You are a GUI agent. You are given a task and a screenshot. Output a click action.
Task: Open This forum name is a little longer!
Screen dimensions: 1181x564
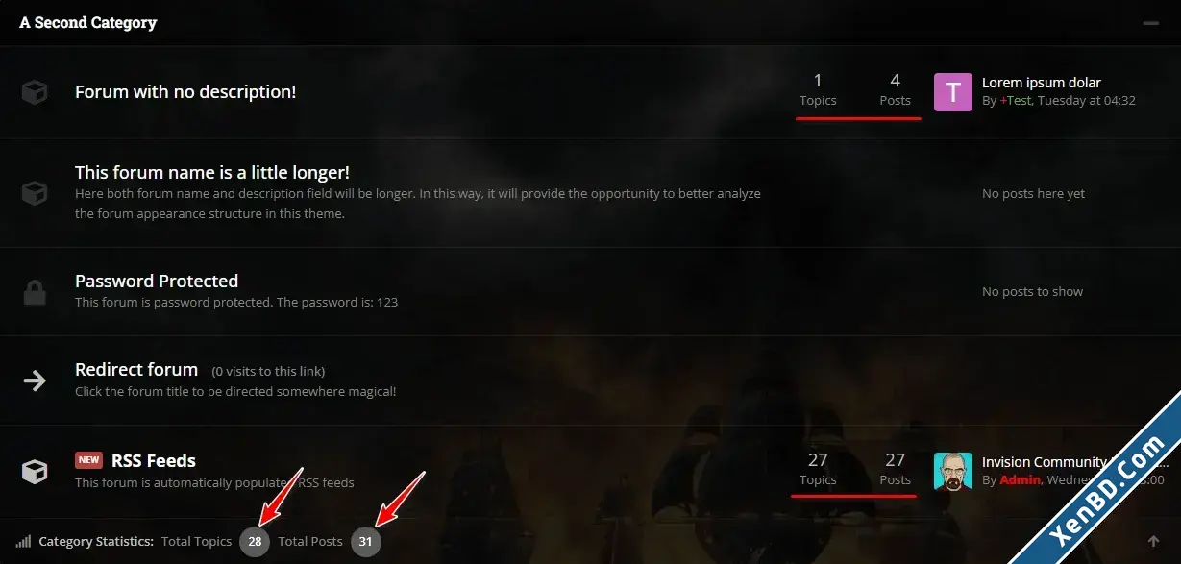coord(212,172)
